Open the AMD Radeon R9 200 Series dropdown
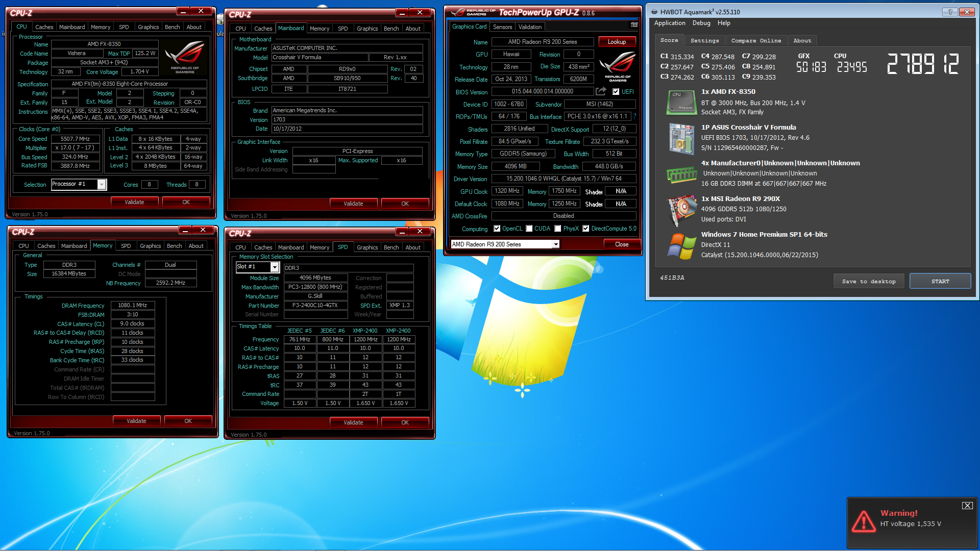 555,244
